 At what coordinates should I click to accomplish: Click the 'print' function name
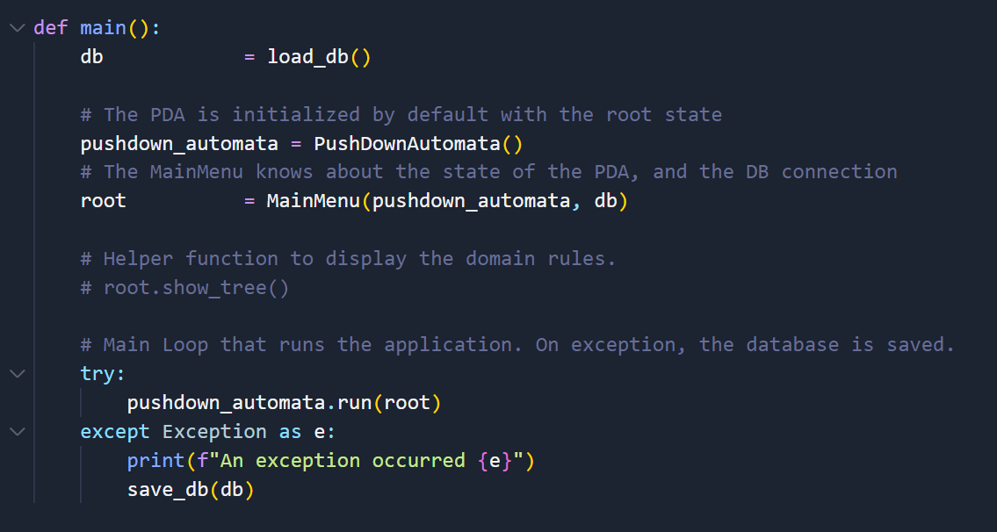coord(155,460)
